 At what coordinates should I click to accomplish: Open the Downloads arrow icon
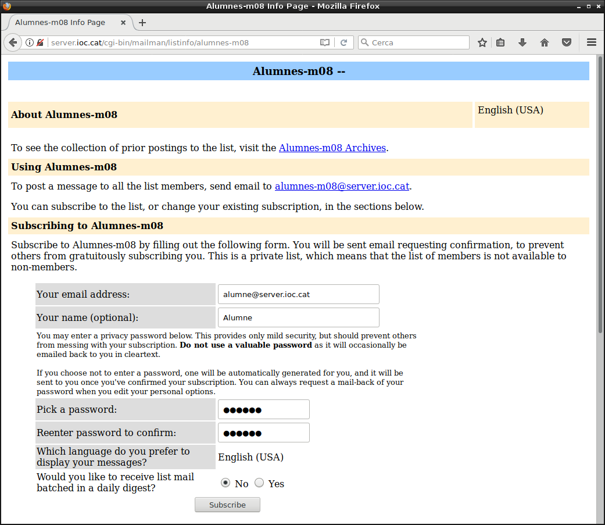(522, 42)
